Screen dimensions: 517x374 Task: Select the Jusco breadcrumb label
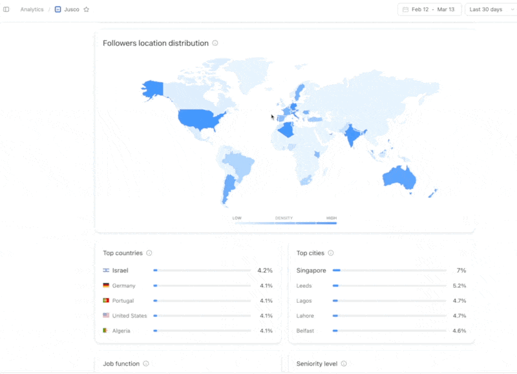[x=72, y=10]
